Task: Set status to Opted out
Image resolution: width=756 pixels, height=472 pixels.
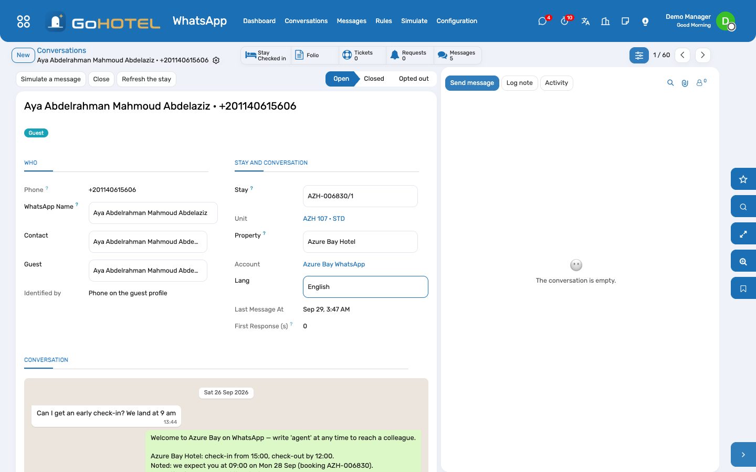Action: tap(414, 79)
